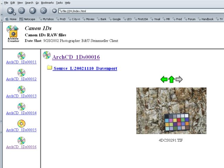
Task: Click the yellow CD icon above ArchCD_1Ds00015
Action: click(21, 123)
